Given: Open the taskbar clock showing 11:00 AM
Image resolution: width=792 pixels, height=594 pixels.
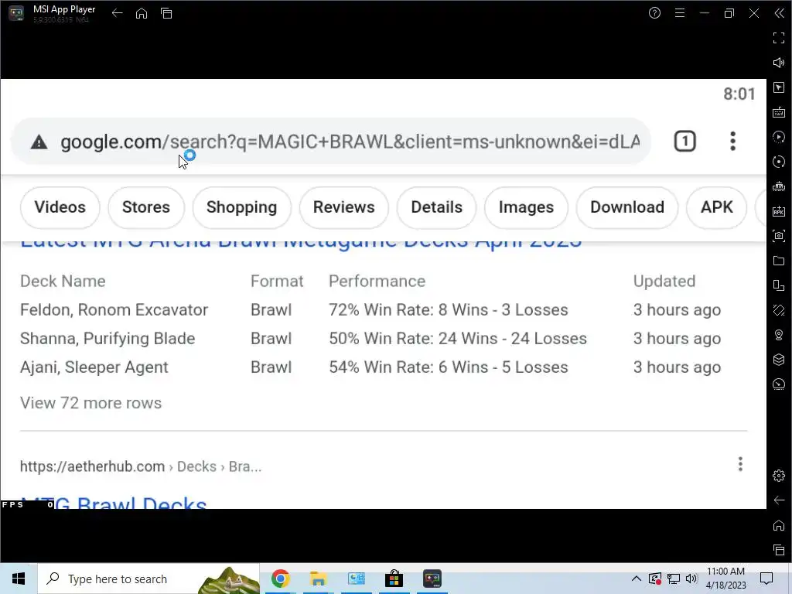Looking at the screenshot, I should 725,579.
